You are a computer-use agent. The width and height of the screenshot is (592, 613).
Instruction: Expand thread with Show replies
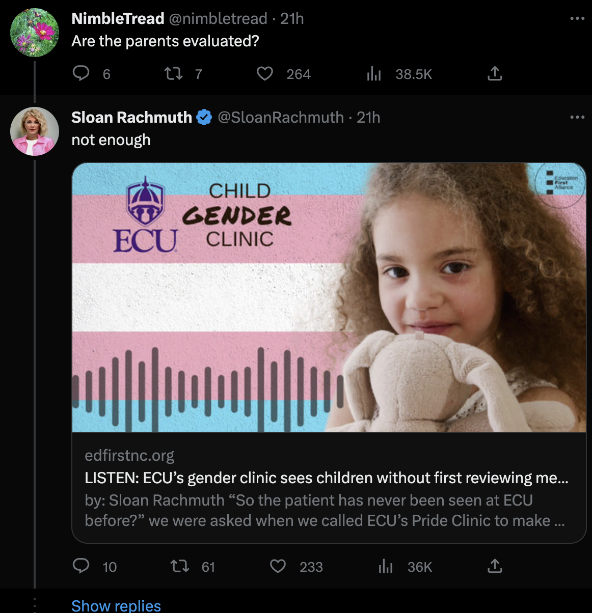(x=116, y=605)
